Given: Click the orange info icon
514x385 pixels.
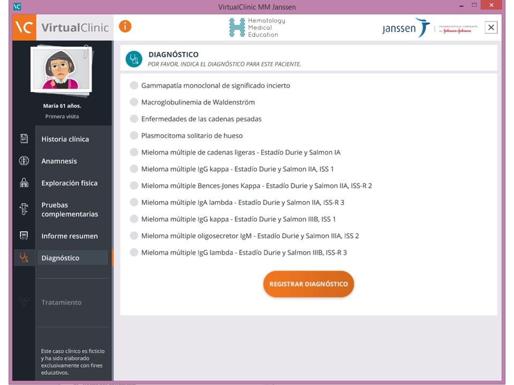Looking at the screenshot, I should click(125, 26).
